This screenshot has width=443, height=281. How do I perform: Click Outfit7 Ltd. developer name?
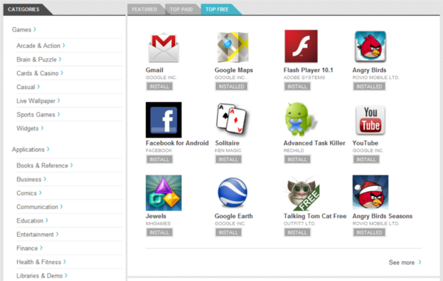pos(299,223)
